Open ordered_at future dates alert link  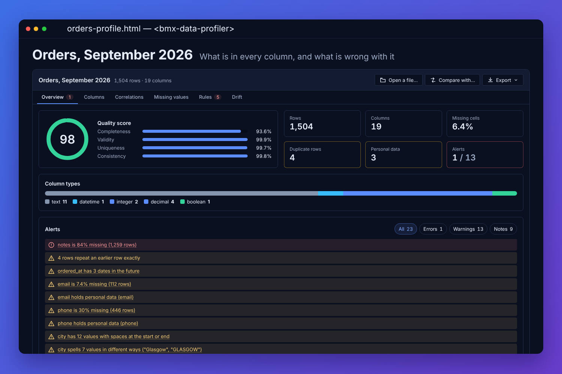pyautogui.click(x=99, y=271)
